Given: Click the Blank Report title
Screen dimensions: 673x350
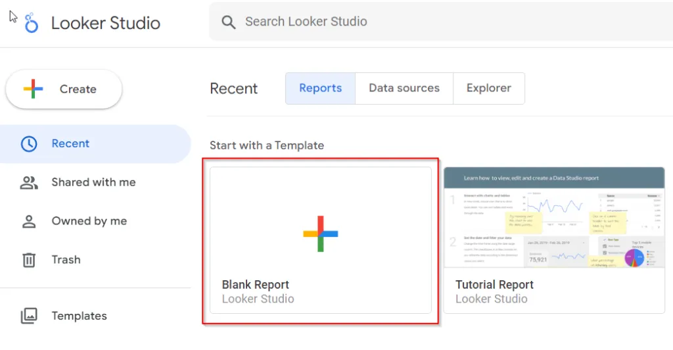Looking at the screenshot, I should [256, 285].
